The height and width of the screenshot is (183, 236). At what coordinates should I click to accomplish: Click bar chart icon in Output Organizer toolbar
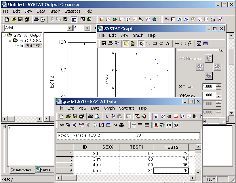pos(101,19)
